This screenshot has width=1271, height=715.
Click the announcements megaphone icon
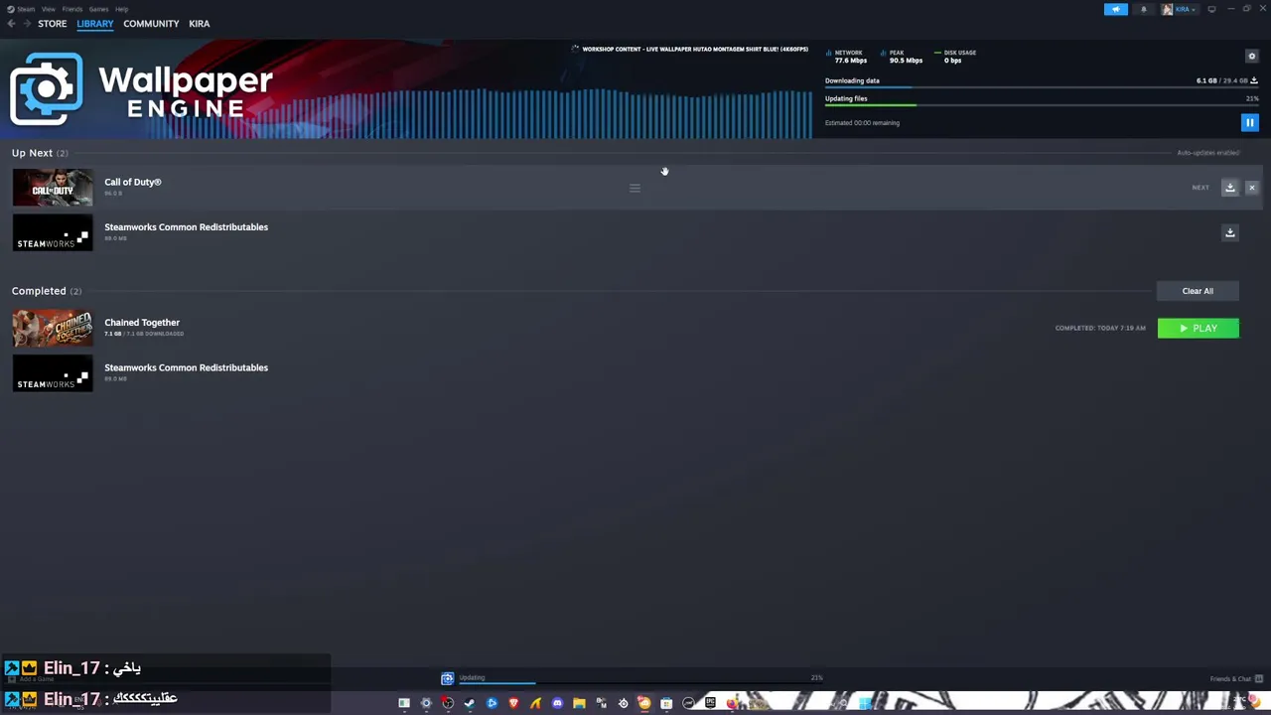coord(1115,9)
